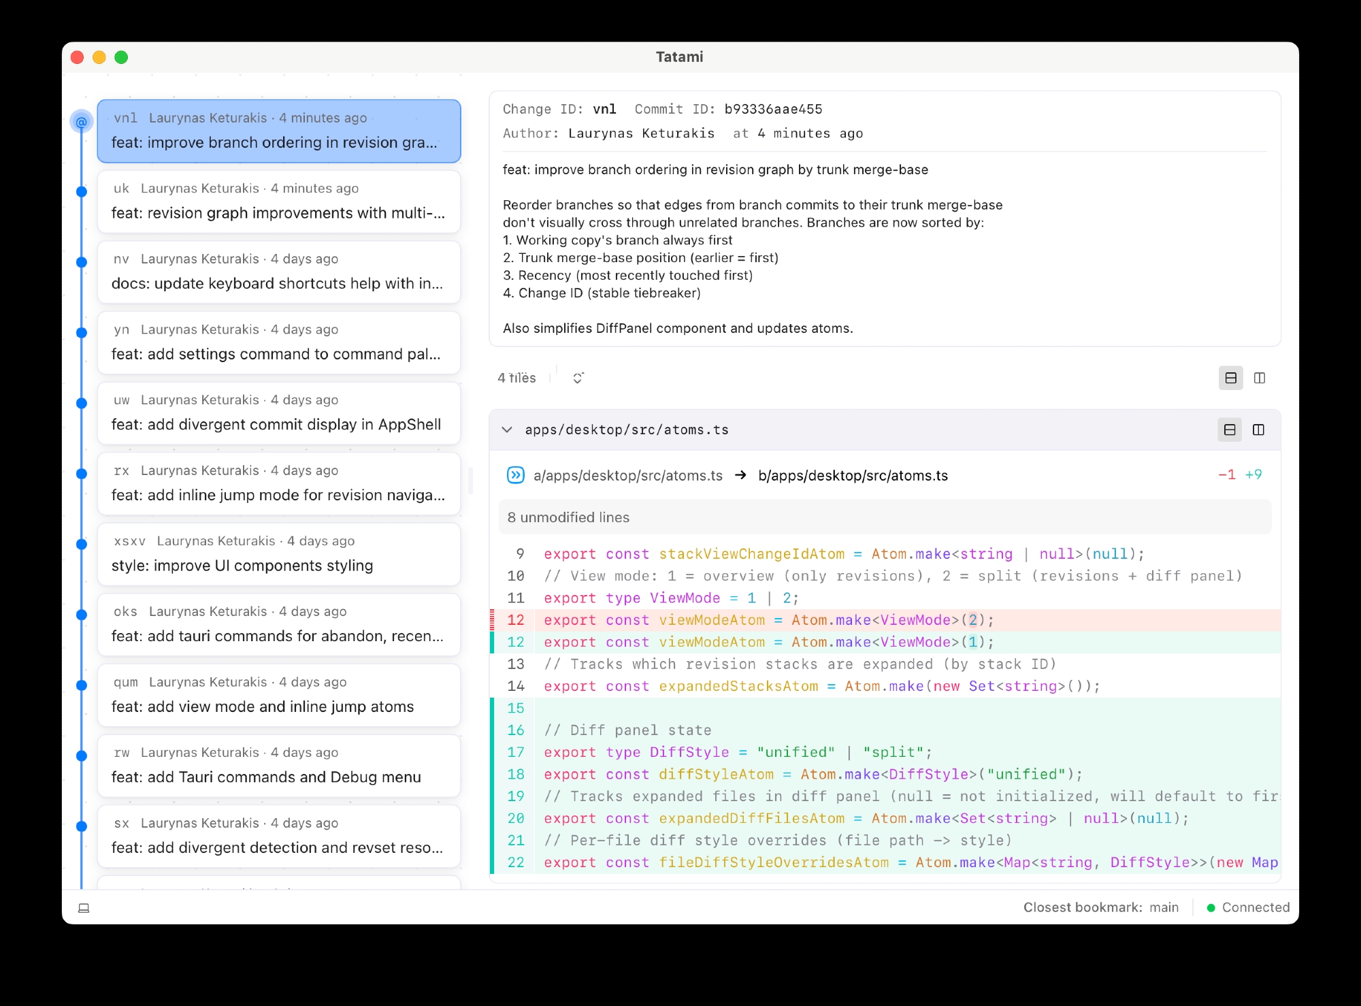Click the Commit ID b93336aae455 text
This screenshot has width=1361, height=1006.
pyautogui.click(x=773, y=110)
